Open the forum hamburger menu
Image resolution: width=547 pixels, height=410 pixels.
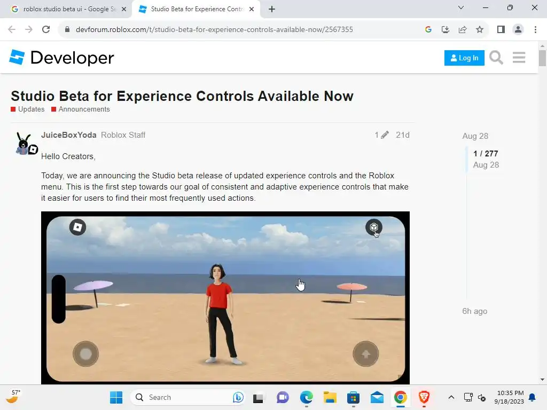tap(519, 58)
